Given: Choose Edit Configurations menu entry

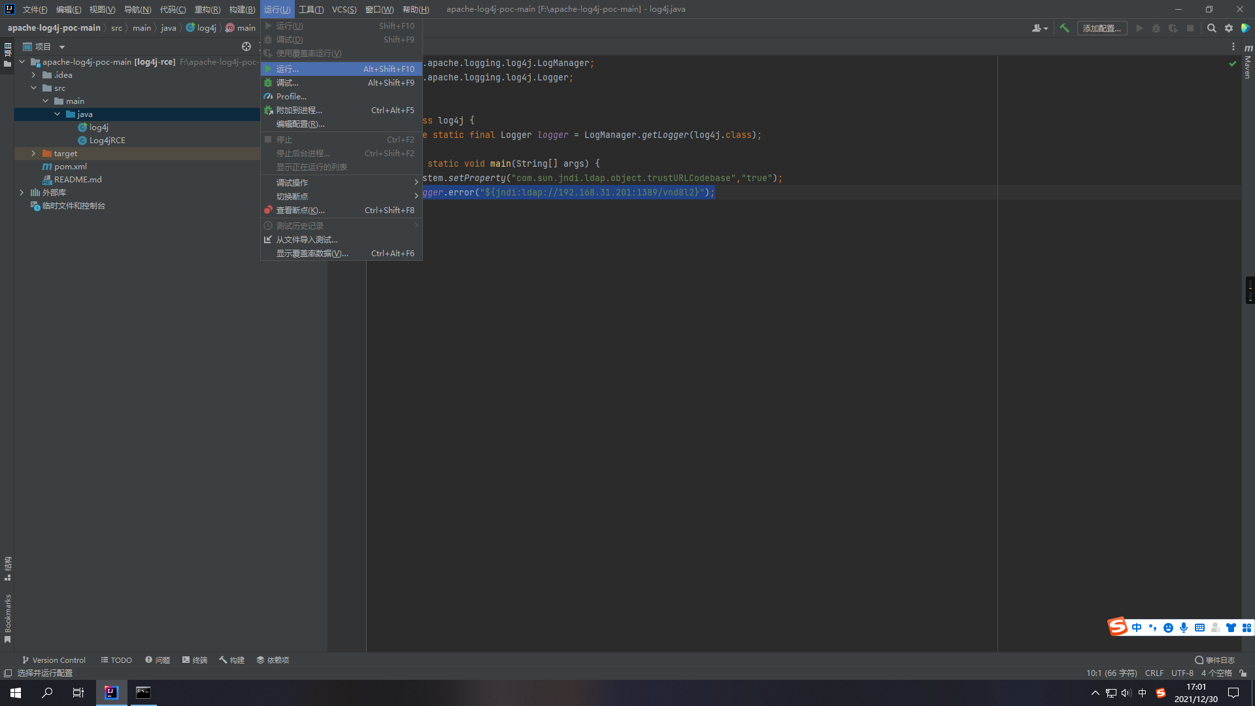Looking at the screenshot, I should 300,124.
